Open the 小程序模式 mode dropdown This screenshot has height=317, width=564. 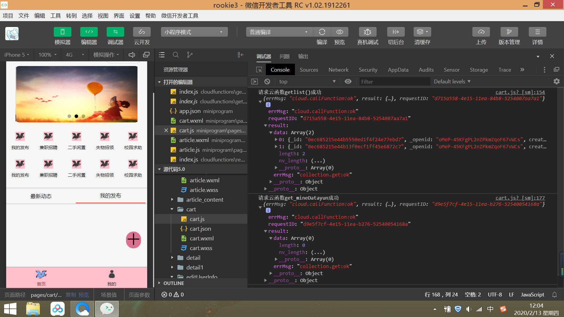coord(194,32)
